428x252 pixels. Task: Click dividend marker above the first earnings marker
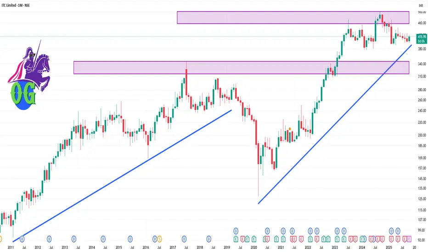click(x=236, y=230)
